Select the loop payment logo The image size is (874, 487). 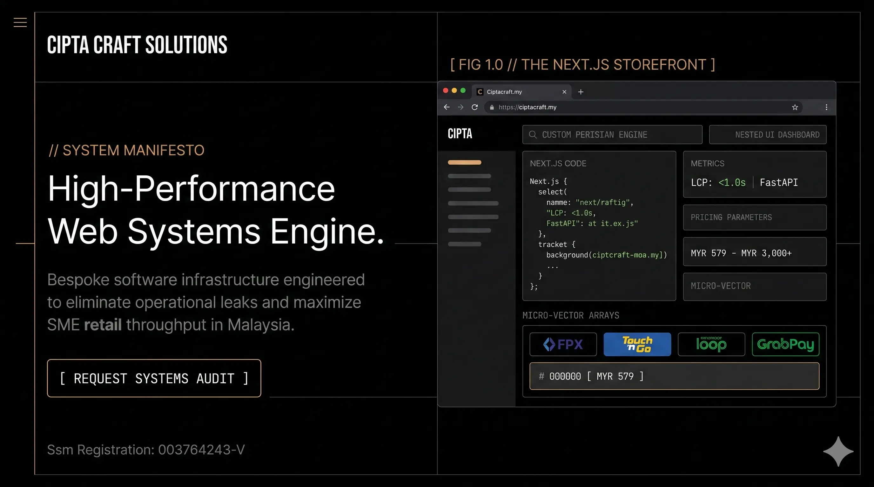[x=711, y=344]
